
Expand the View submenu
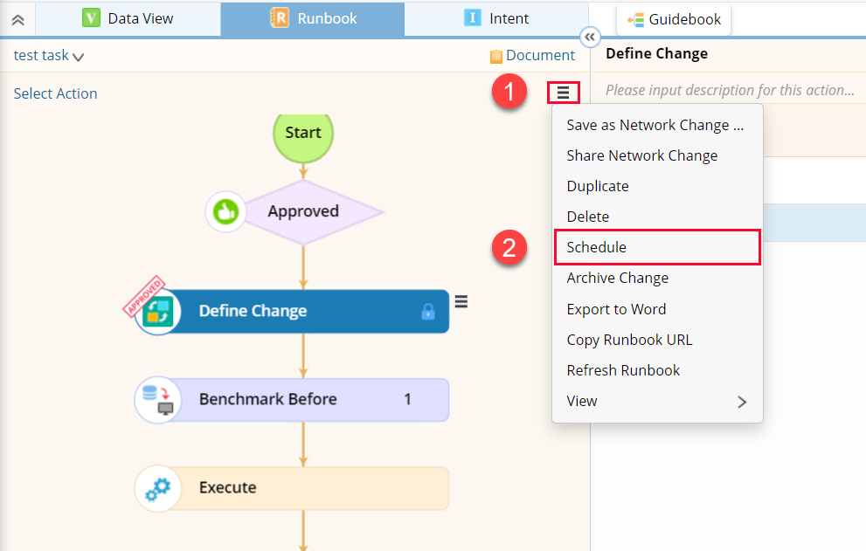tap(657, 401)
